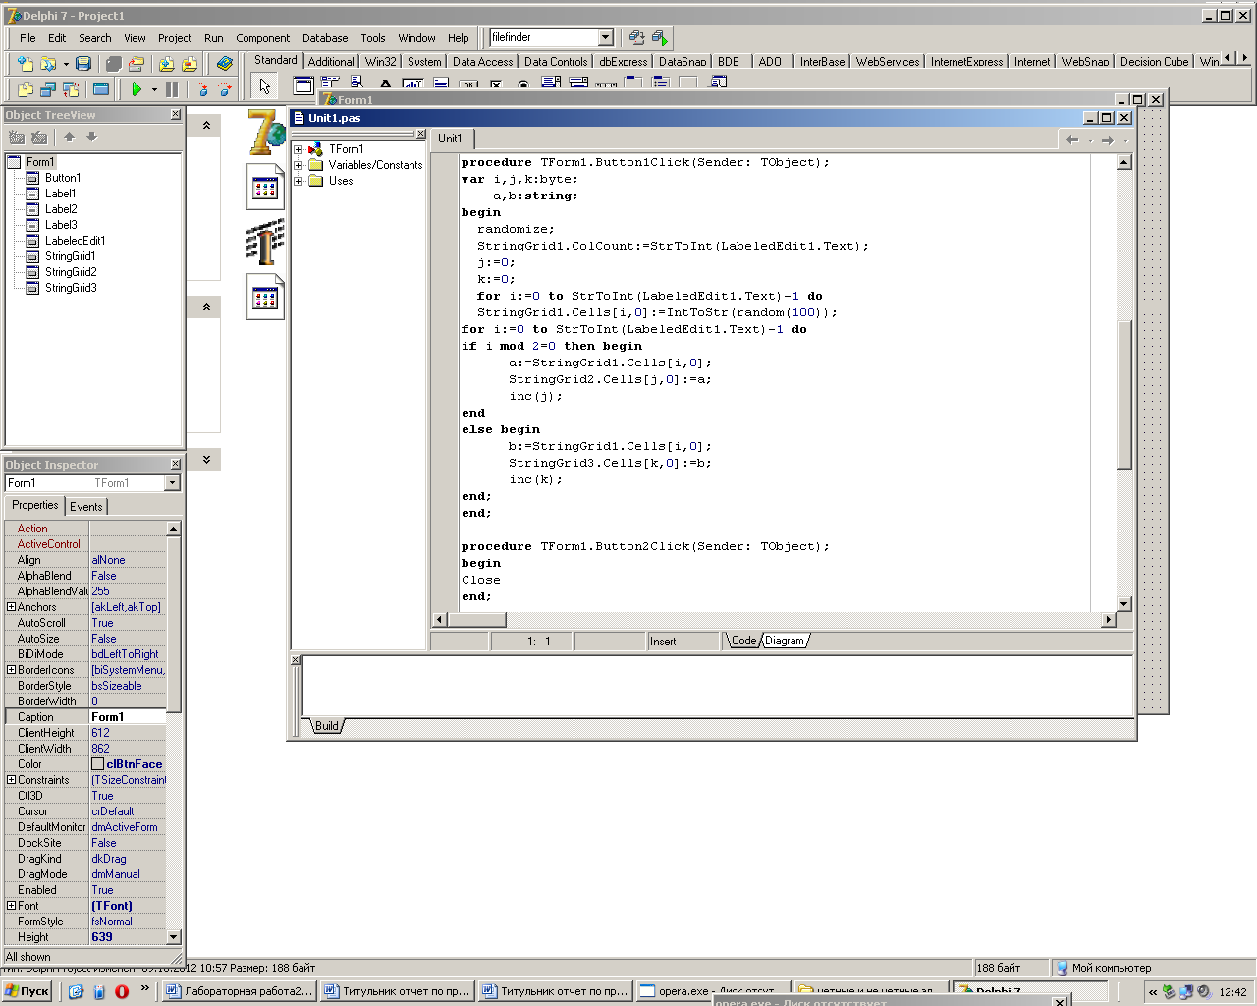Image resolution: width=1257 pixels, height=1006 pixels.
Task: Pick the MainMenu component in palette
Action: point(330,83)
